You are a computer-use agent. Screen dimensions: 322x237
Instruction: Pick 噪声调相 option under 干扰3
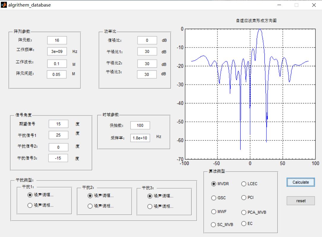(160, 206)
